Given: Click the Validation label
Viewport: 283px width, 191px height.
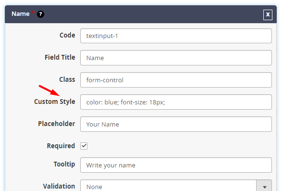Looking at the screenshot, I should coord(59,186).
